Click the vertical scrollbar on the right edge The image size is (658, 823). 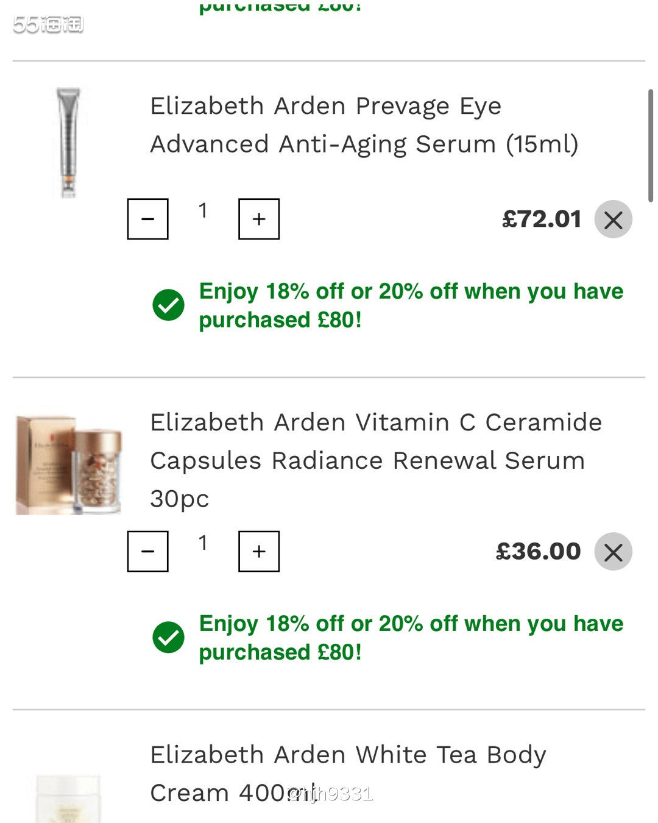point(650,145)
